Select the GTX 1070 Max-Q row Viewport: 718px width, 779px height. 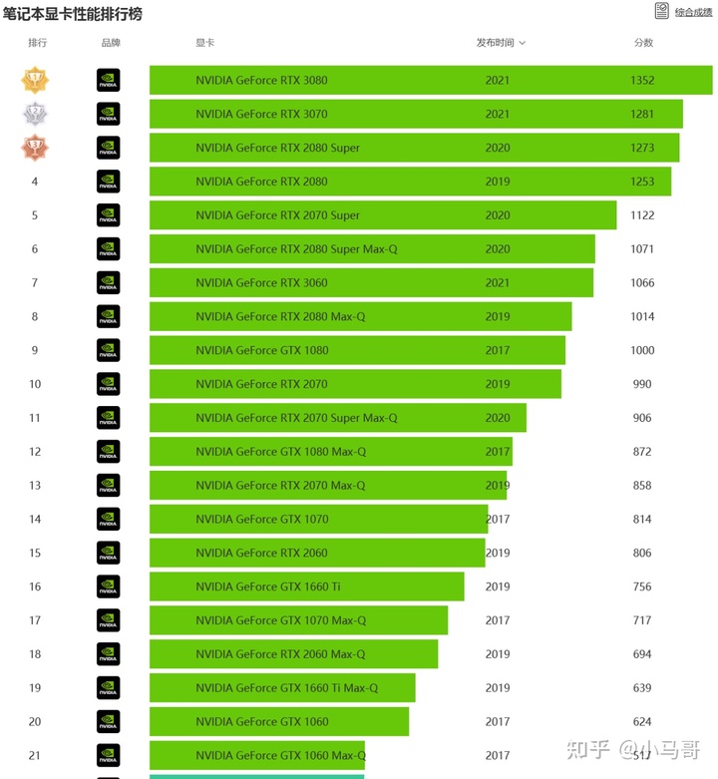tap(280, 620)
